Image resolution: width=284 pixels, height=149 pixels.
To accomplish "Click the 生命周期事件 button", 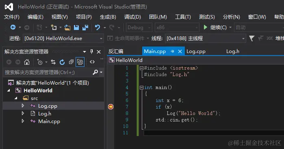I will click(126, 38).
